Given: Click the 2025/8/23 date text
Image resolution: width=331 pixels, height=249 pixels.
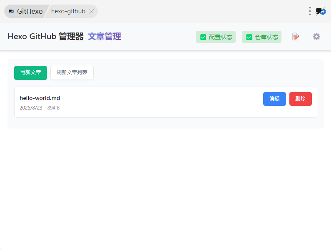Looking at the screenshot, I should click(x=31, y=108).
